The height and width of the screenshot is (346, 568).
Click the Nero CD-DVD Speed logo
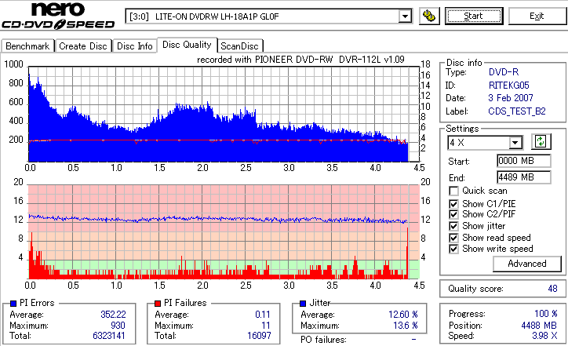coord(58,16)
